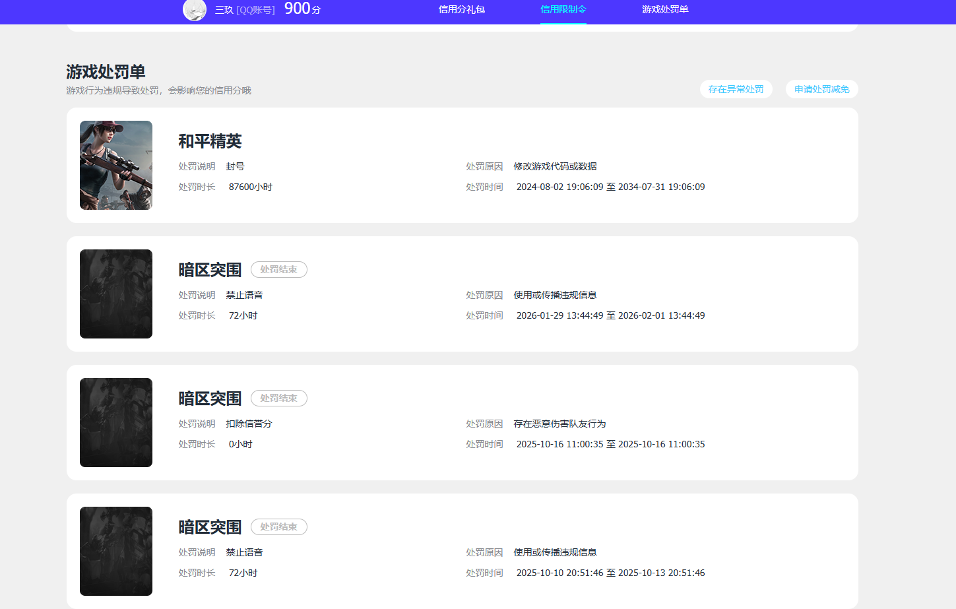
Task: Click 处罚结束 badge on the 2025-10-10 record
Action: [278, 527]
